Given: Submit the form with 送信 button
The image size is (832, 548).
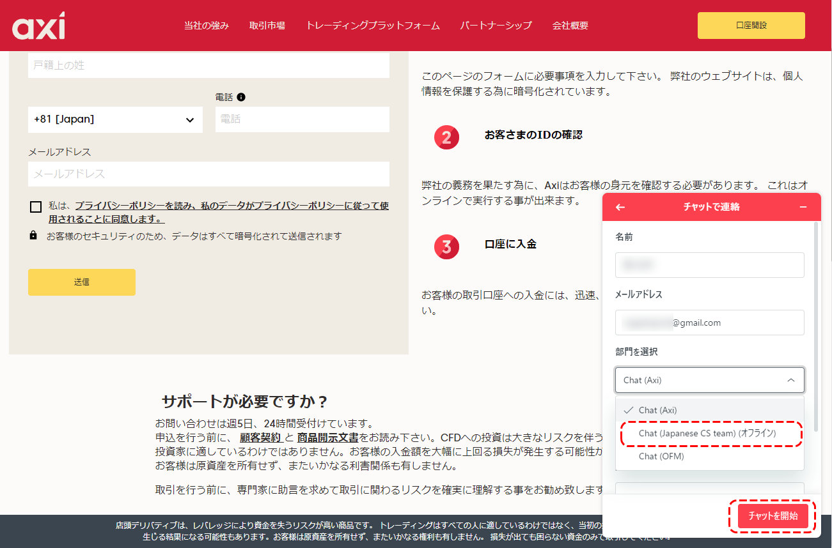Looking at the screenshot, I should (x=82, y=282).
